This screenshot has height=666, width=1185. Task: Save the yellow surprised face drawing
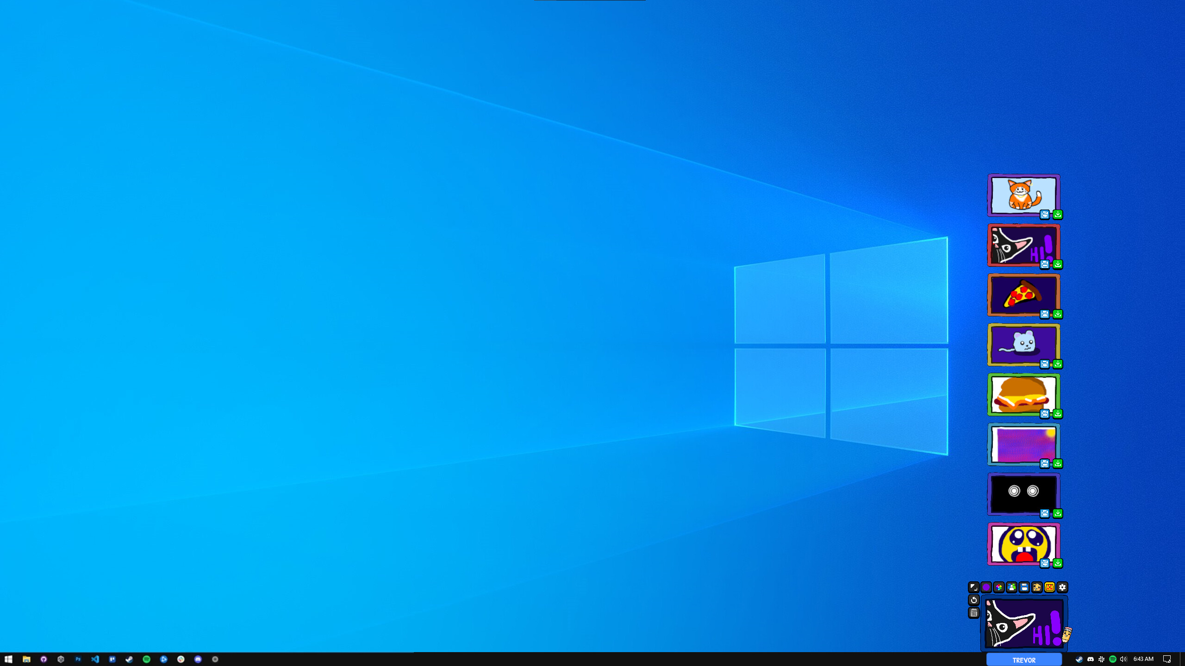click(x=1045, y=563)
